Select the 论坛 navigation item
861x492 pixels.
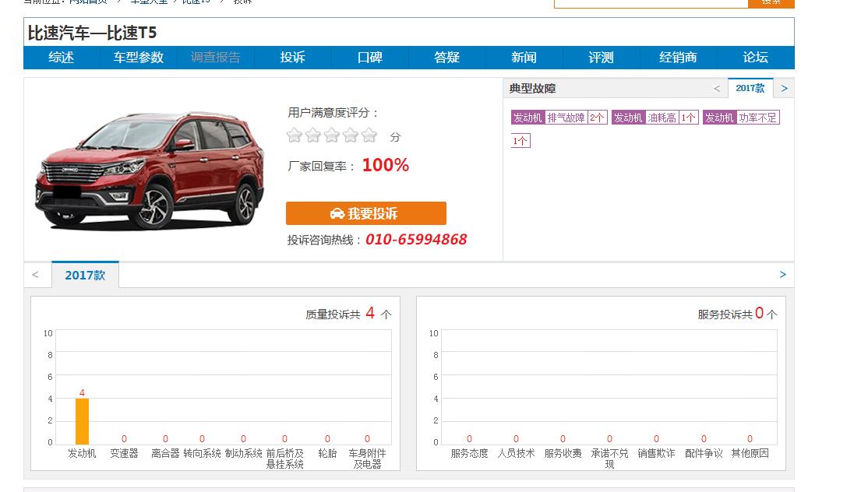755,57
